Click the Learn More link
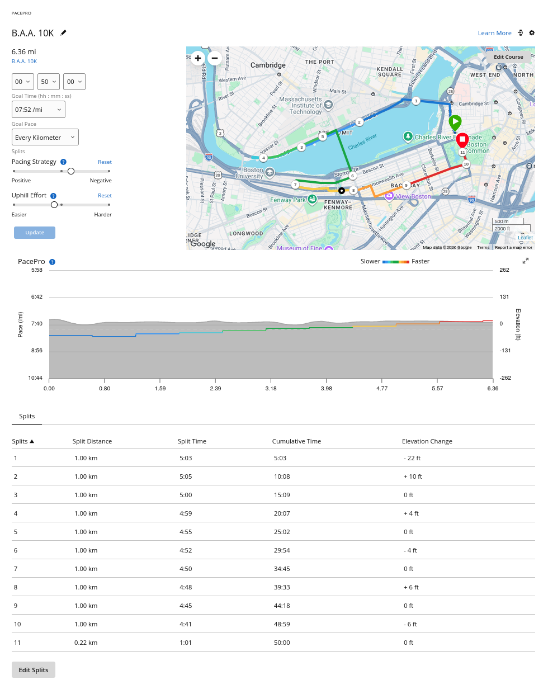 [x=494, y=33]
